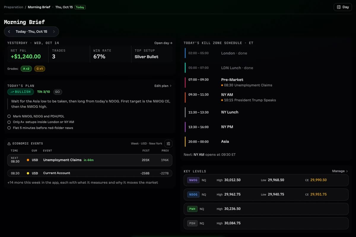
Task: Click the PDH level tag
Action: point(192,223)
